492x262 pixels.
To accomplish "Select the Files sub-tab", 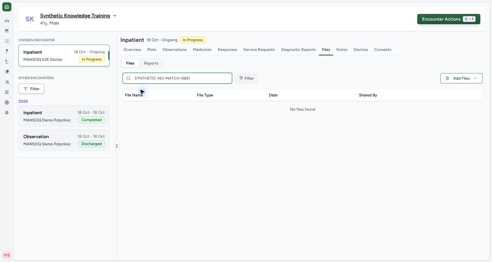I will click(130, 63).
